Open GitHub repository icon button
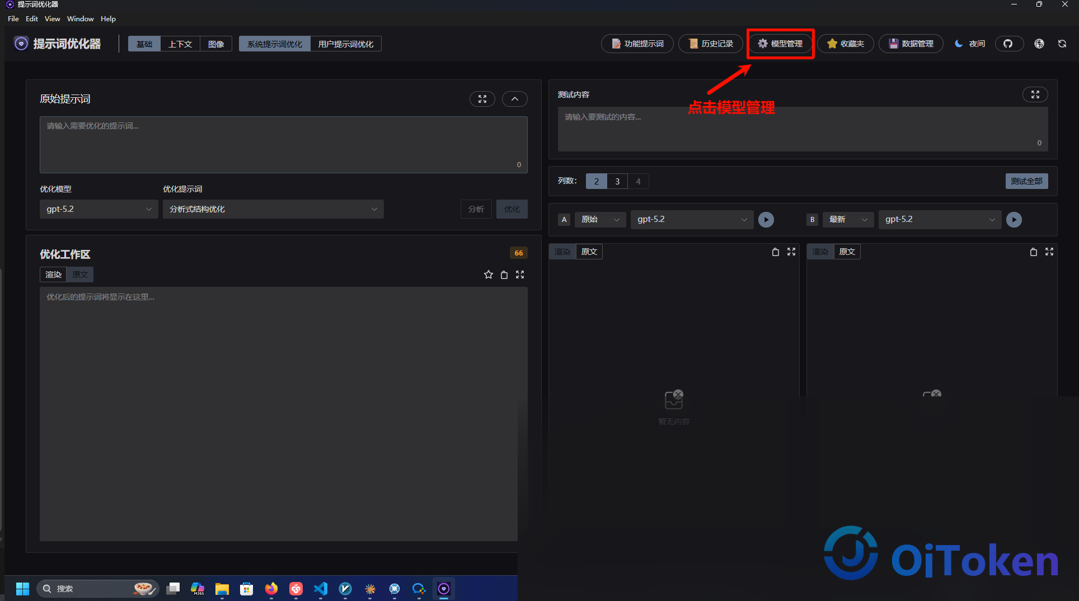This screenshot has width=1079, height=601. [x=1008, y=44]
